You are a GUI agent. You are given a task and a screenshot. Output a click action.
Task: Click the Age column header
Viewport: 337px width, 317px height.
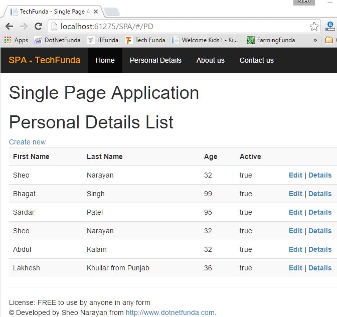[x=211, y=156]
